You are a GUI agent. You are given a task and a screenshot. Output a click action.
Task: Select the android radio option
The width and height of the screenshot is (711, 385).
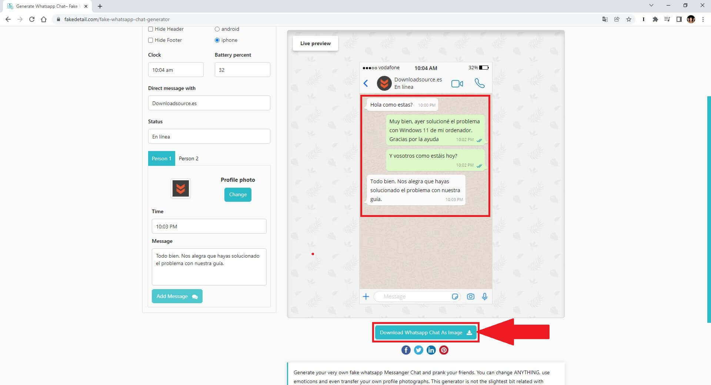tap(217, 29)
